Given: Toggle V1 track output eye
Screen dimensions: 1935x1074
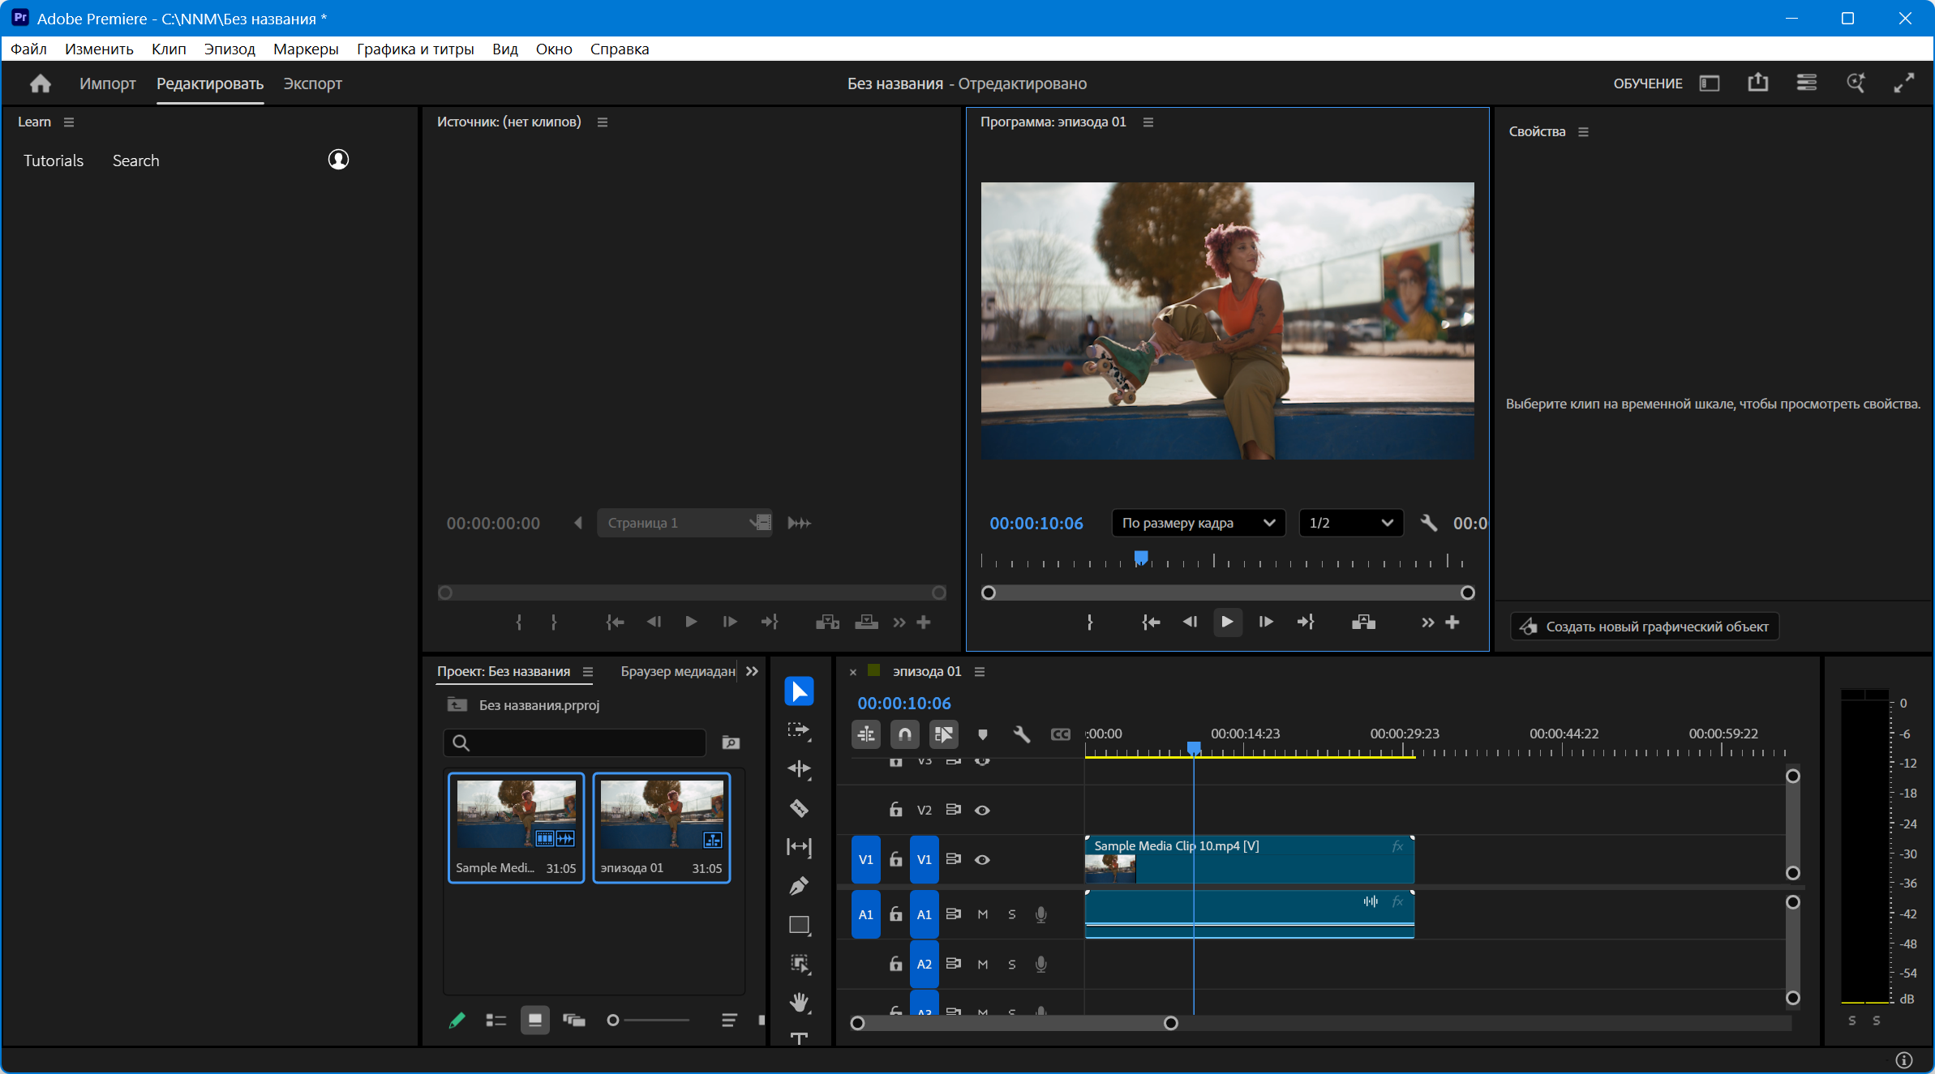Looking at the screenshot, I should coord(982,859).
